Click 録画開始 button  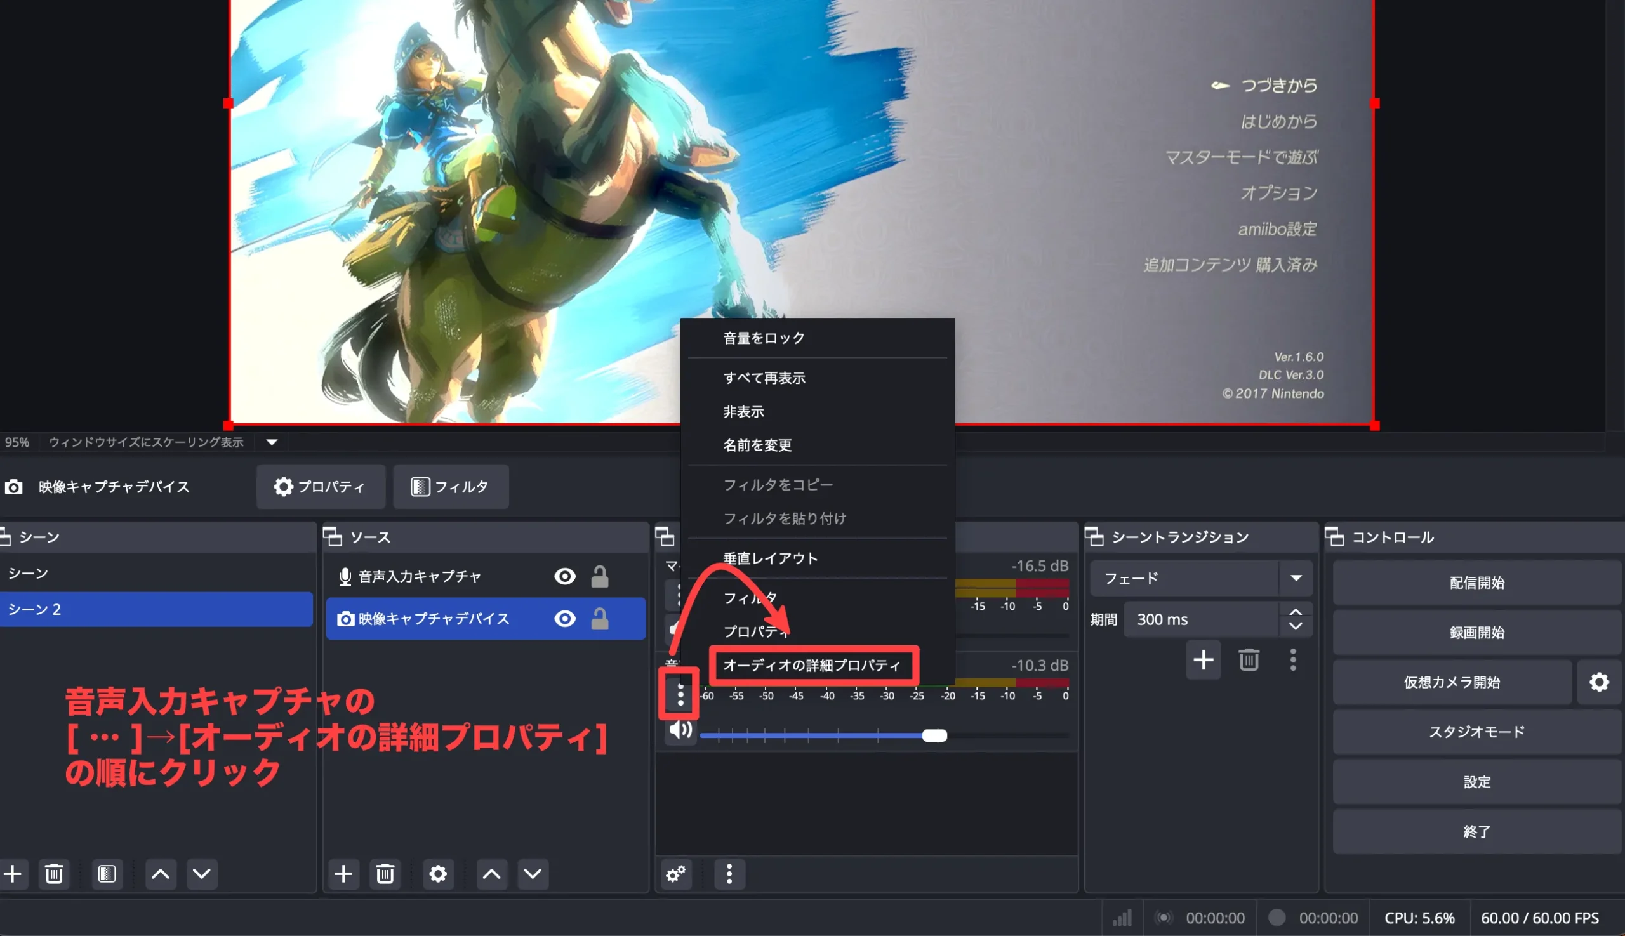(x=1476, y=633)
